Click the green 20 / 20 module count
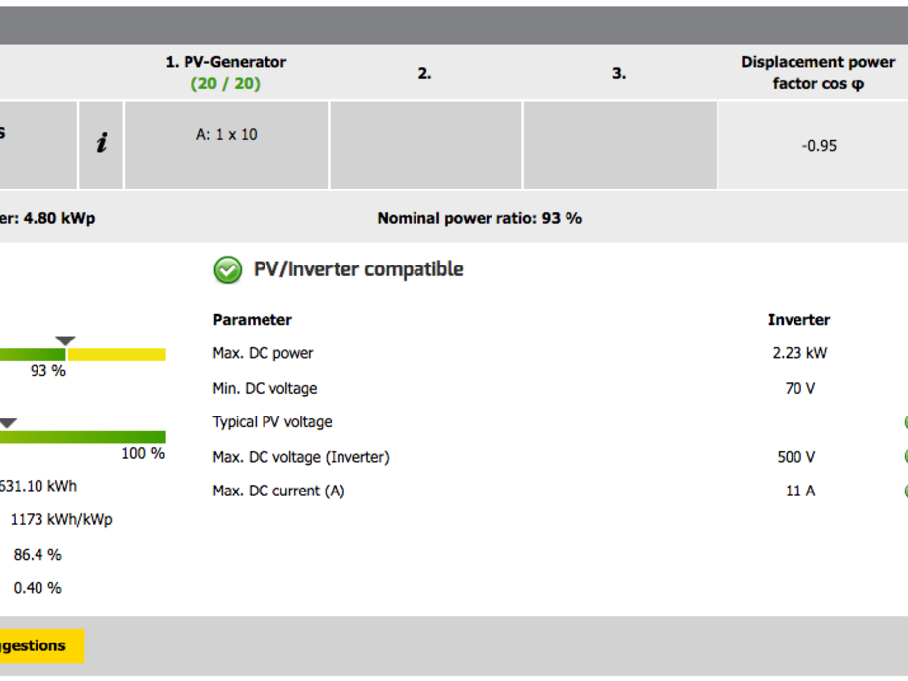This screenshot has height=681, width=908. click(226, 84)
